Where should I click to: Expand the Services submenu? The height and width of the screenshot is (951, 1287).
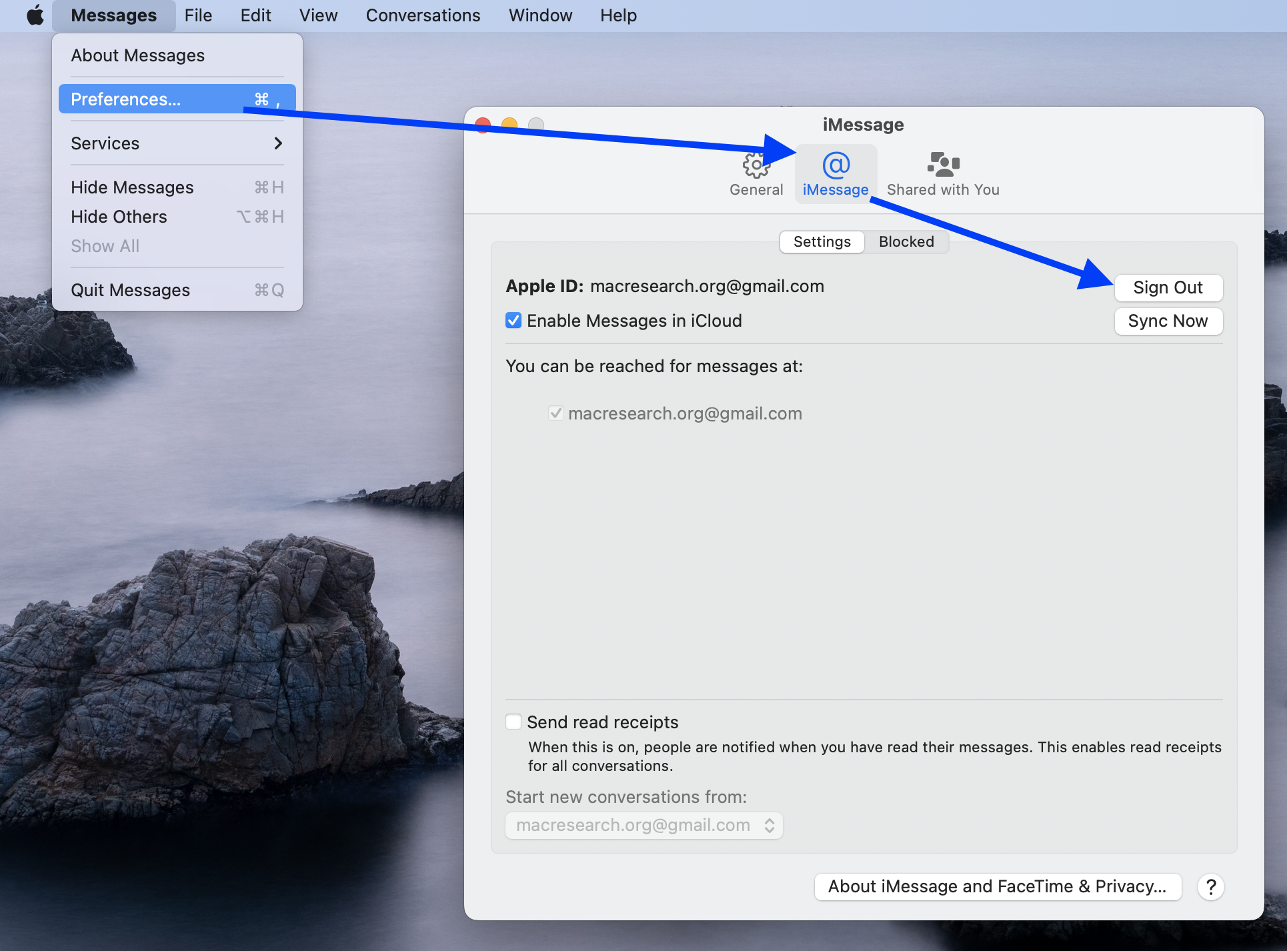pos(177,143)
